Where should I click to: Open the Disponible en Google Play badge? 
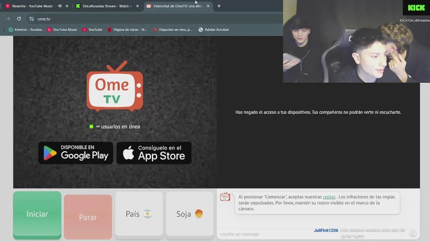click(76, 153)
